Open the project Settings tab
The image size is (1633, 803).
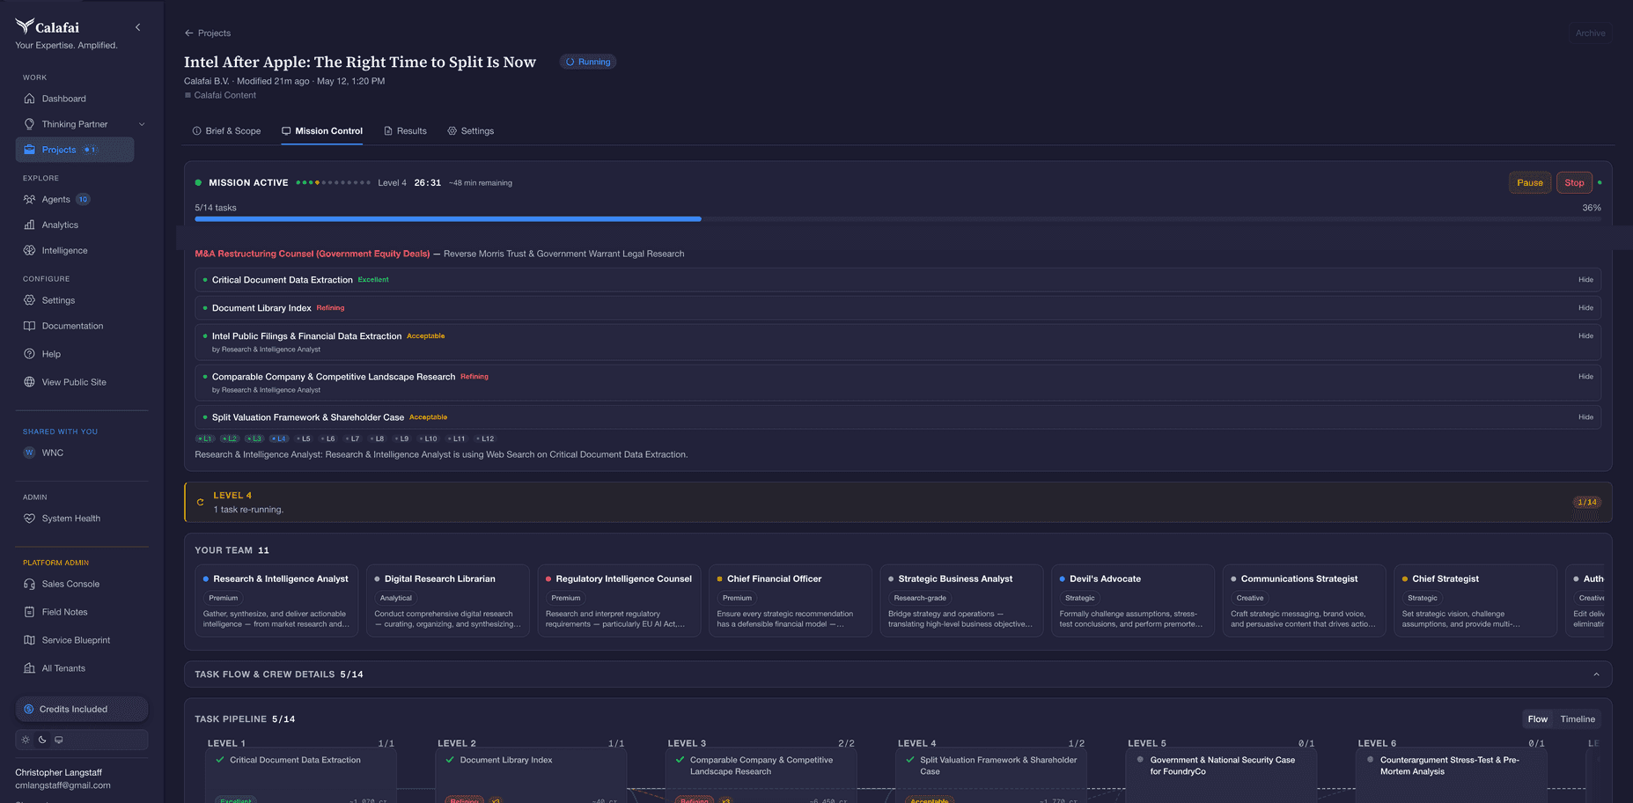click(x=471, y=131)
